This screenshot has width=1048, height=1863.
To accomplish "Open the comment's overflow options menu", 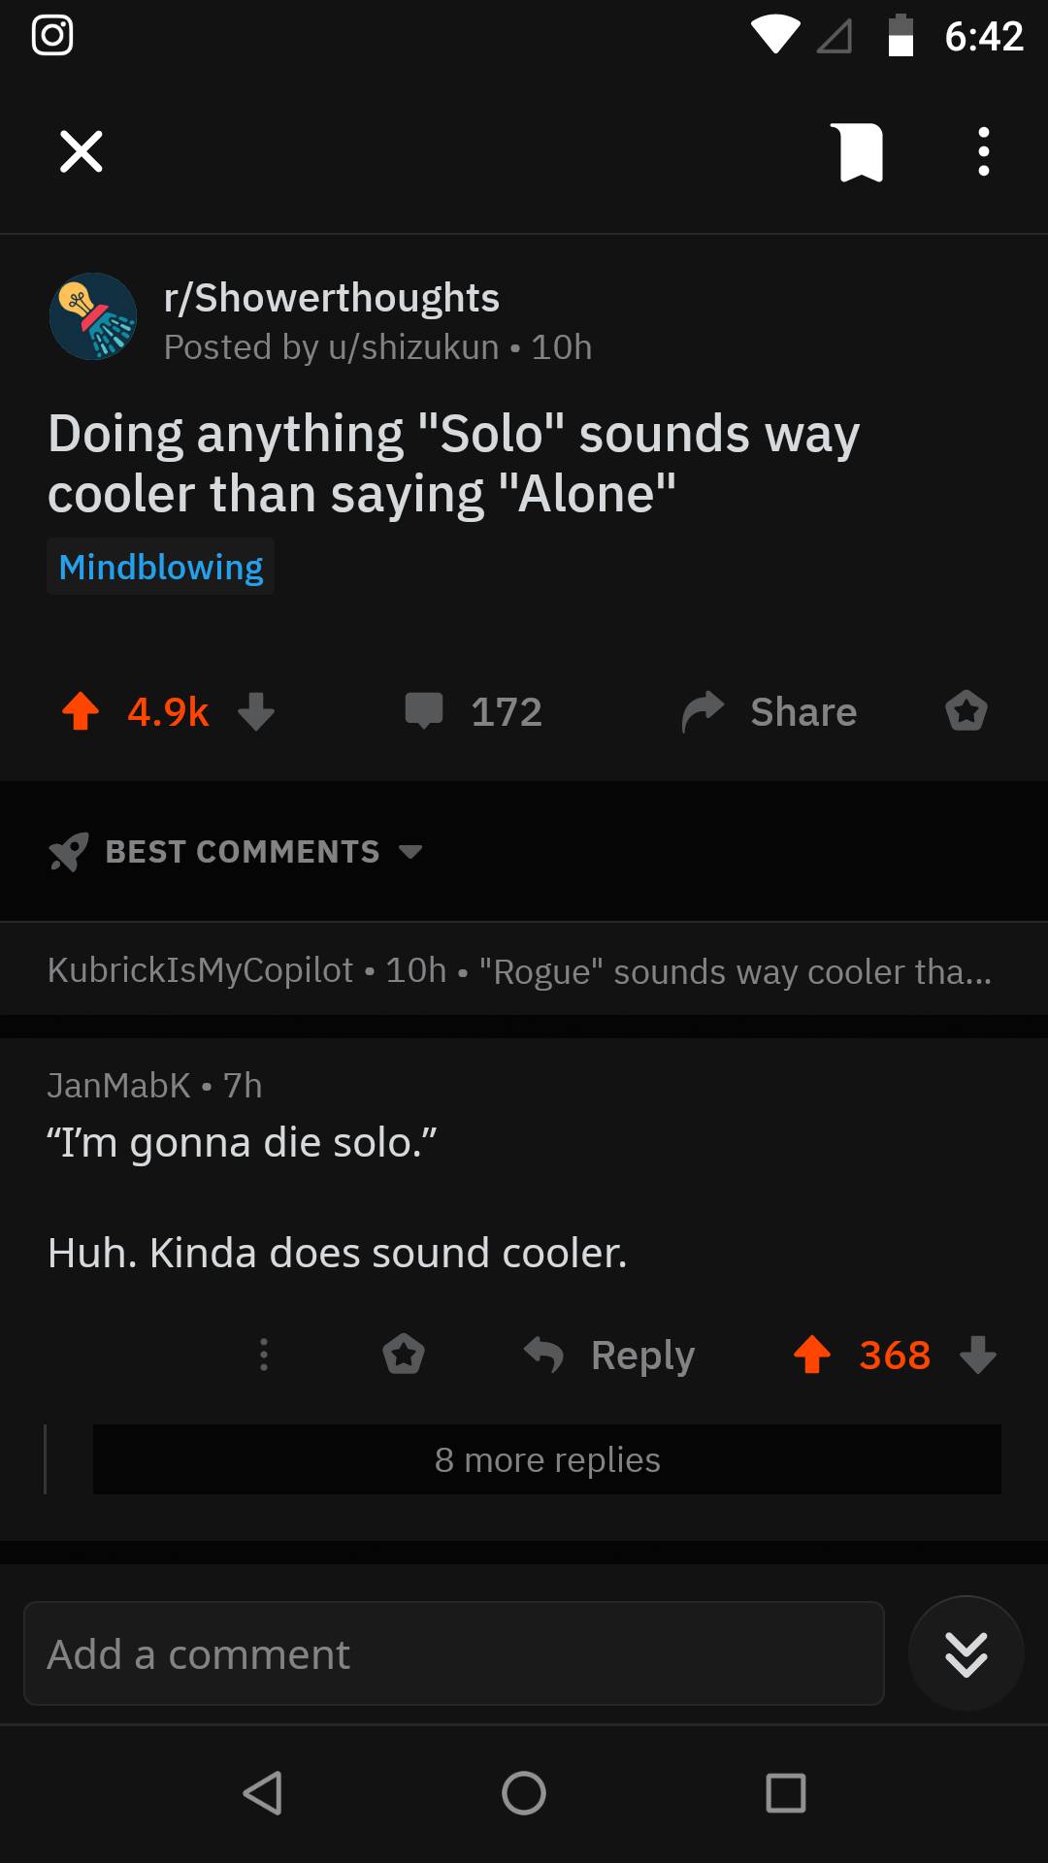I will (x=263, y=1355).
